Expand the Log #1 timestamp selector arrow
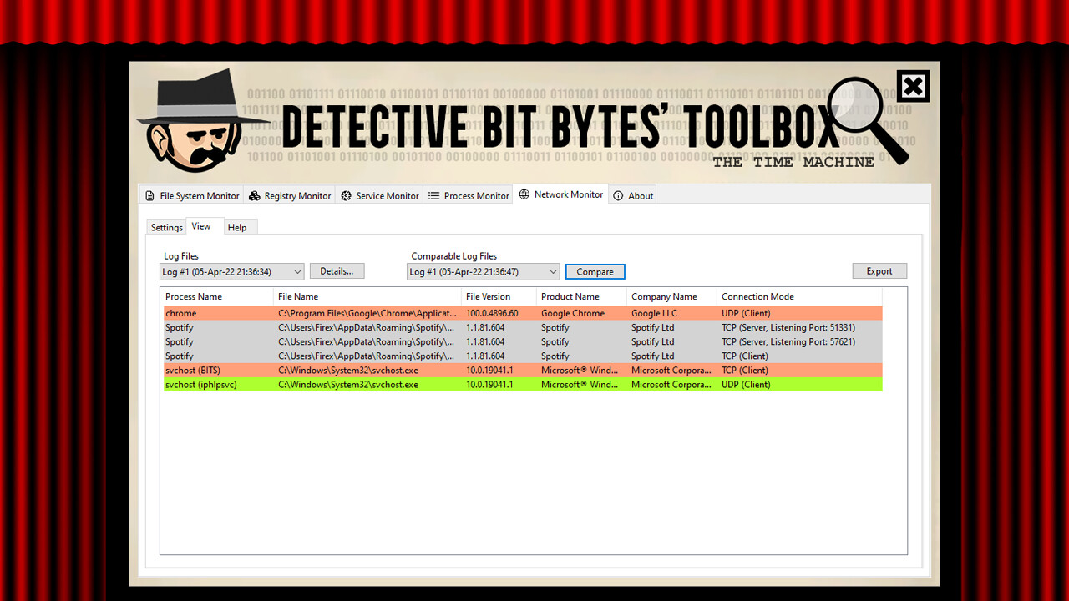The width and height of the screenshot is (1069, 601). 296,270
